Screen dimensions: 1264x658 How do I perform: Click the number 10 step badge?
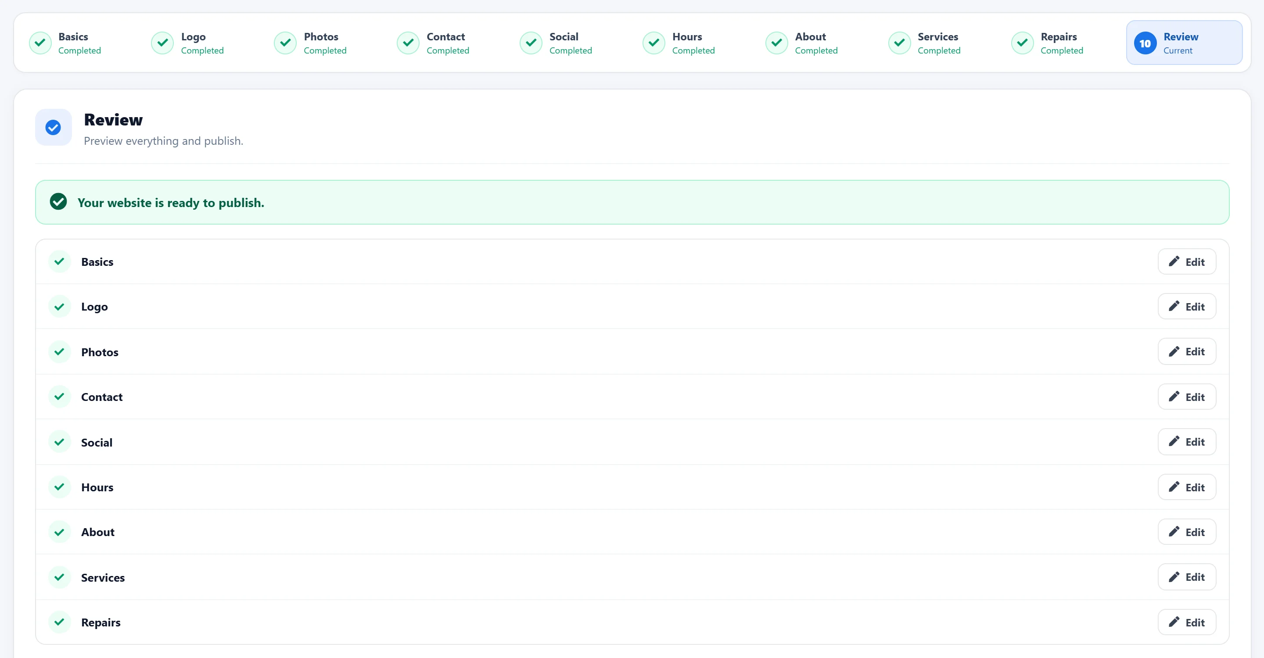(1145, 43)
